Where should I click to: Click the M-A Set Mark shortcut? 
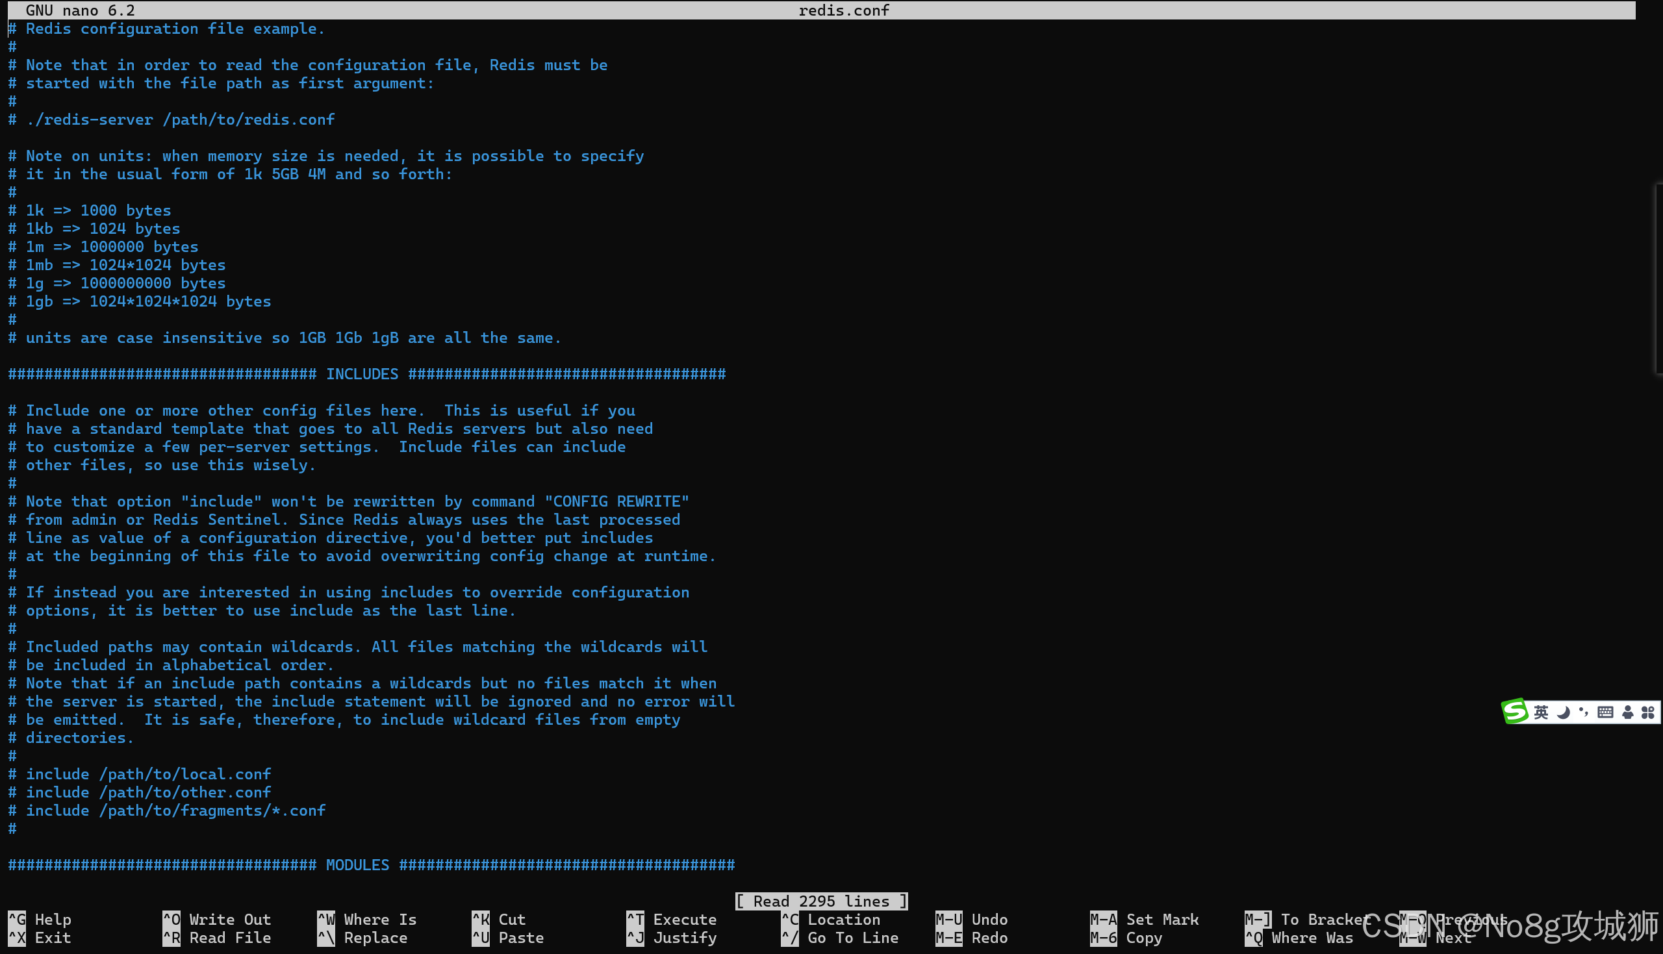point(1145,920)
